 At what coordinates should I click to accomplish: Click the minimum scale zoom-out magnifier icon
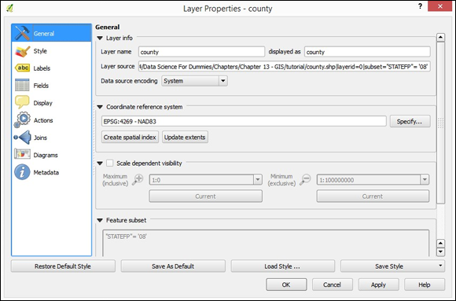point(305,179)
